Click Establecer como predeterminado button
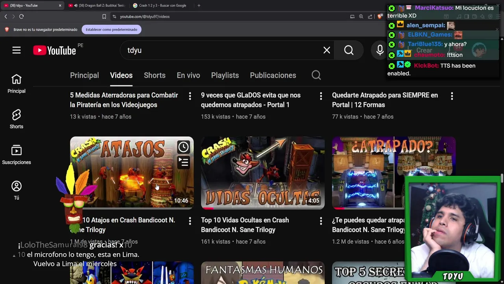This screenshot has width=504, height=284. click(x=111, y=30)
